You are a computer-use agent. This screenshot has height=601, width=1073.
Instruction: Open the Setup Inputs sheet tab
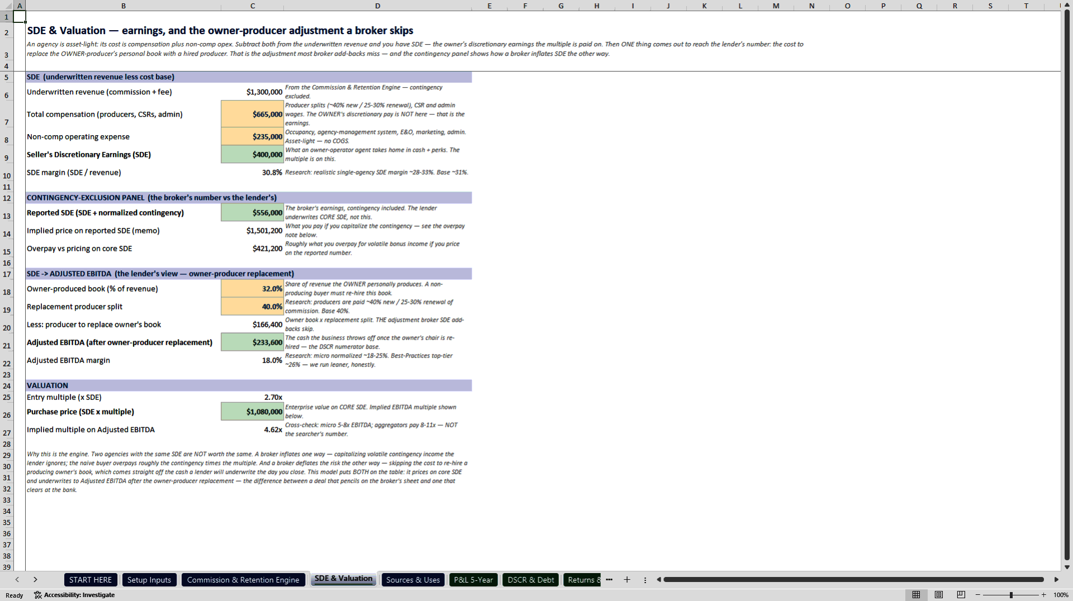point(149,580)
